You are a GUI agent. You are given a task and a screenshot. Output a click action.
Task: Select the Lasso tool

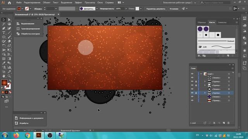tap(9, 24)
